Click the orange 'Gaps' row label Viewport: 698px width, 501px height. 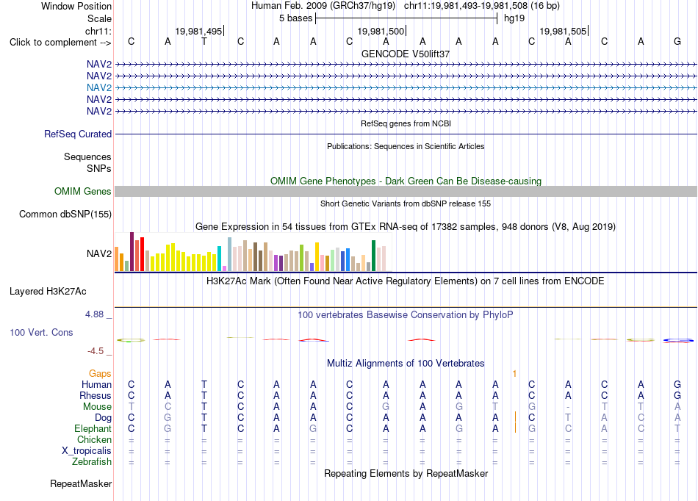100,374
